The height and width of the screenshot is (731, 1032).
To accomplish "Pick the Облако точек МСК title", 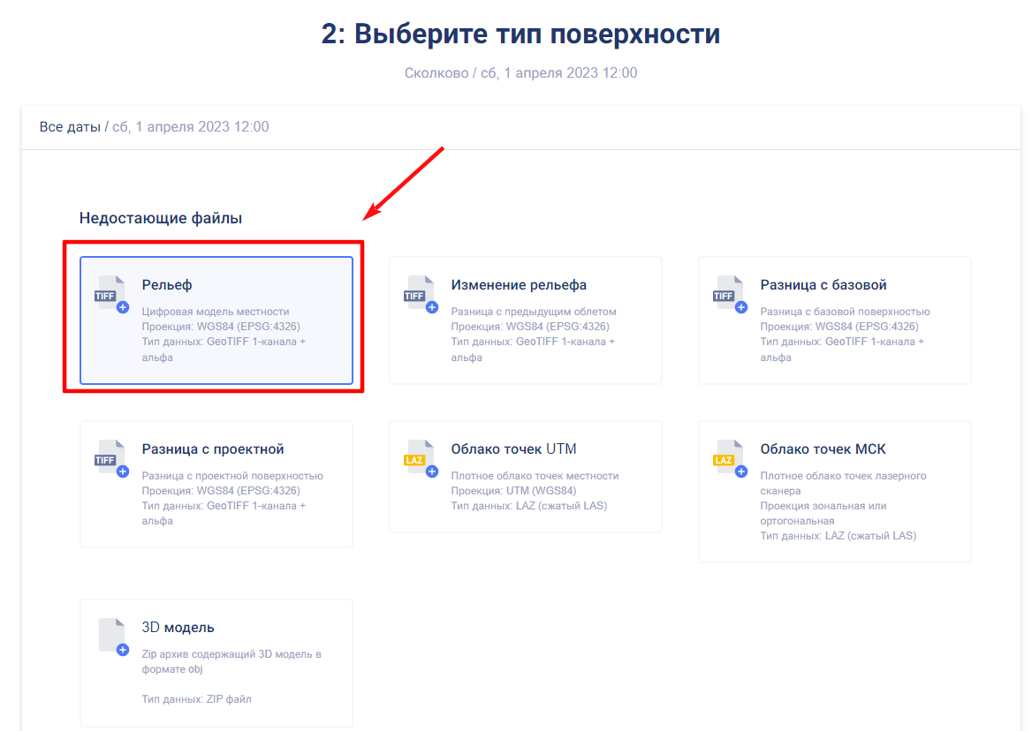I will tap(823, 449).
